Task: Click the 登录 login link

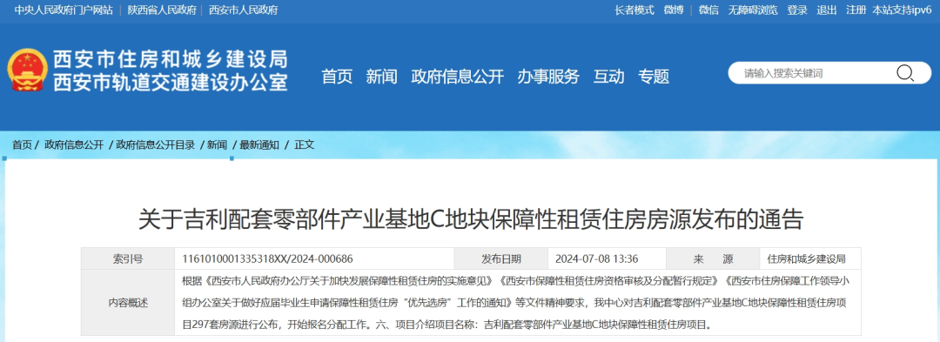Action: 797,10
